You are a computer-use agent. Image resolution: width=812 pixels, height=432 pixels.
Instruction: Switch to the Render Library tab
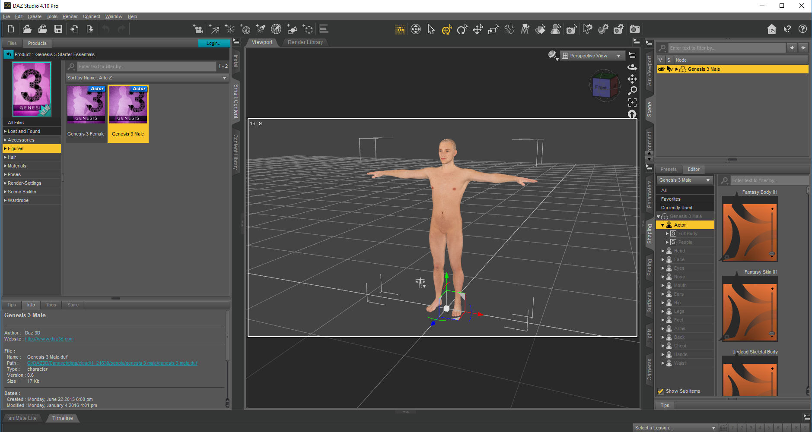click(305, 42)
